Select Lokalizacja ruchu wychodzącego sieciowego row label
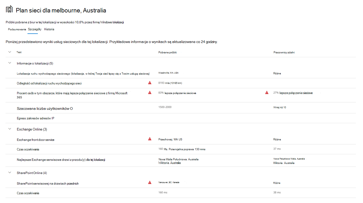This screenshot has width=363, height=203. click(x=83, y=74)
